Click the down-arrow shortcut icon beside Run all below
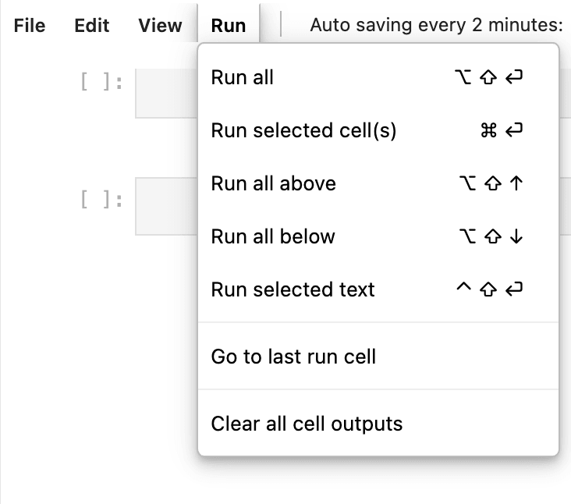 [x=515, y=236]
